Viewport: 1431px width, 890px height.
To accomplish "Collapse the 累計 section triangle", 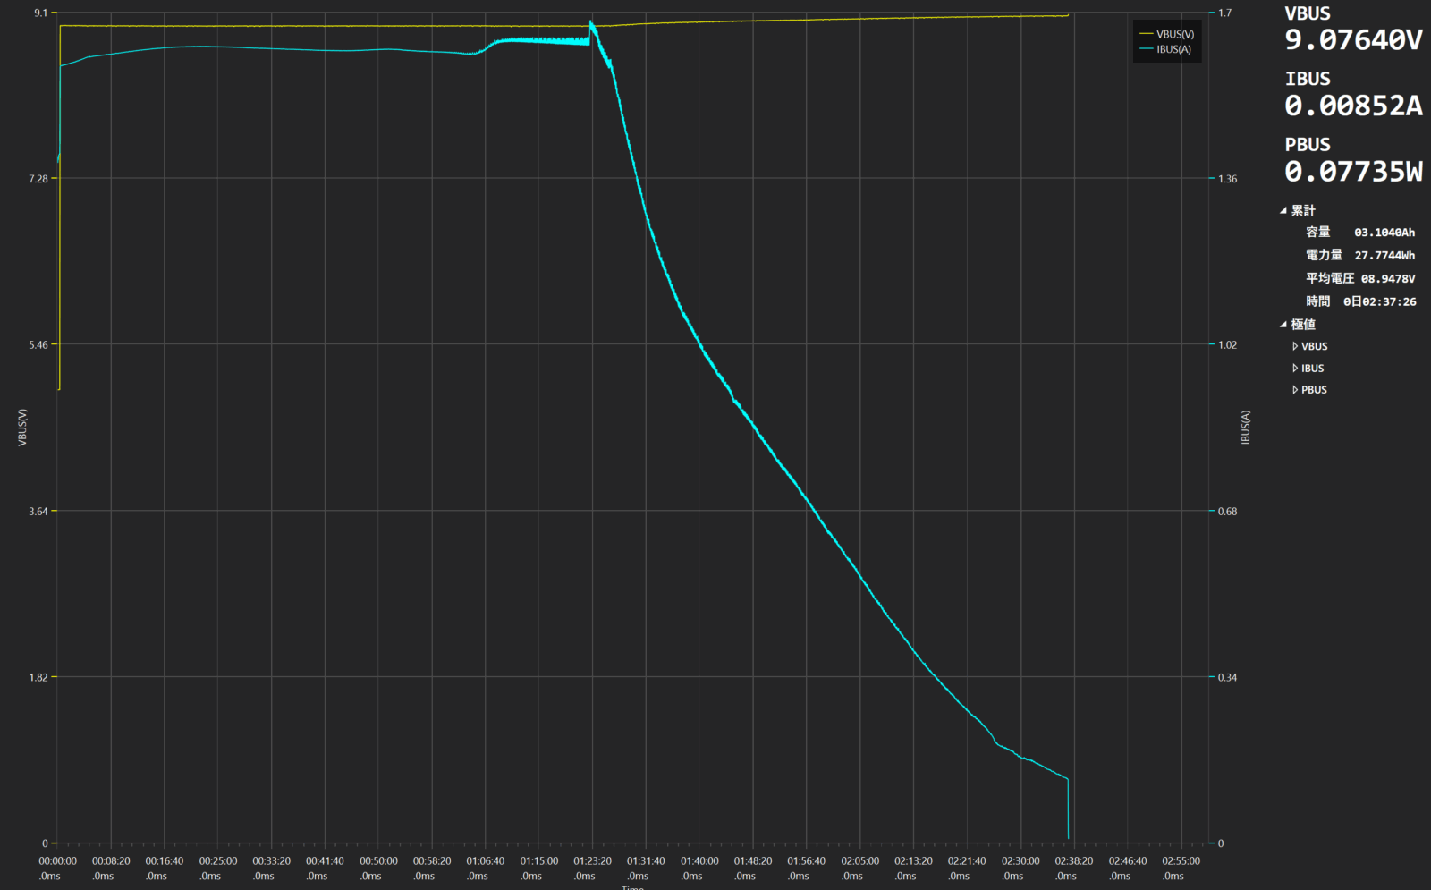I will (x=1283, y=211).
